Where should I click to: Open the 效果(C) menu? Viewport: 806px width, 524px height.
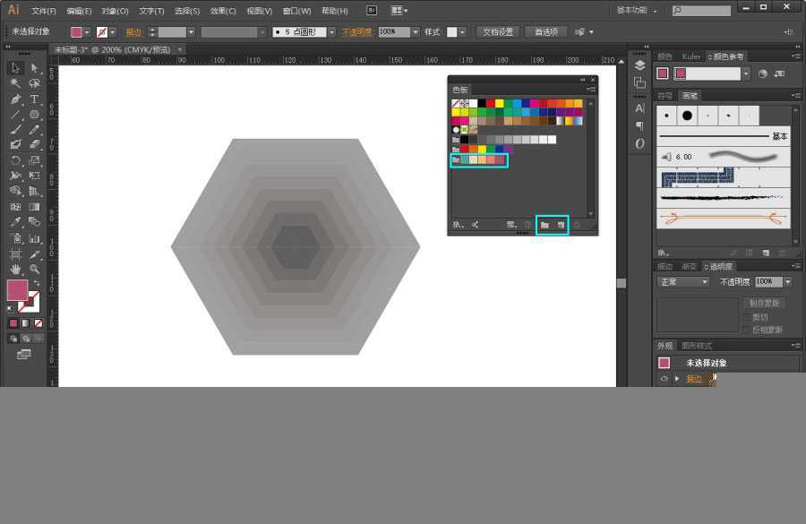pyautogui.click(x=223, y=11)
